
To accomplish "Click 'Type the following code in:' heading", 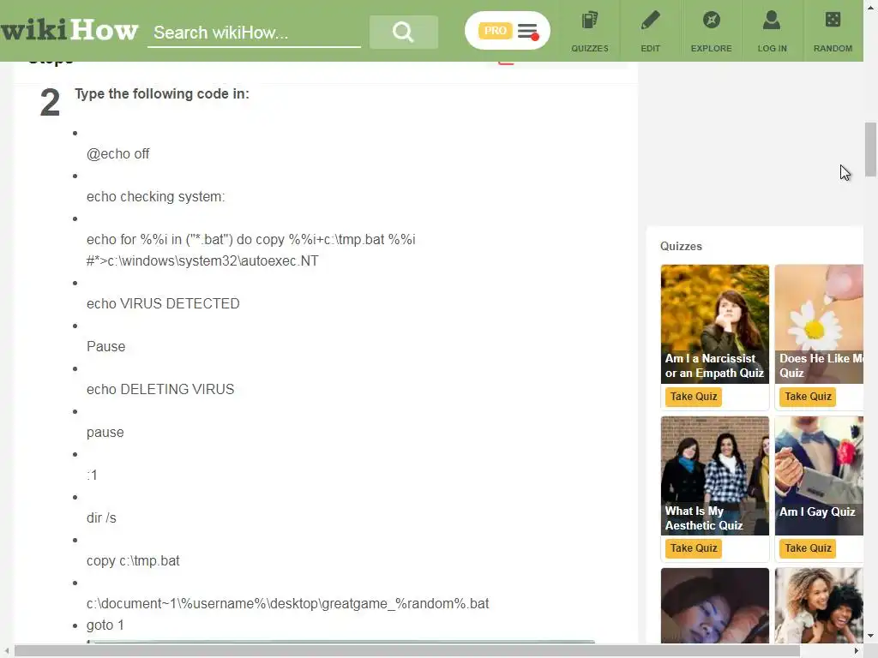I will point(162,93).
